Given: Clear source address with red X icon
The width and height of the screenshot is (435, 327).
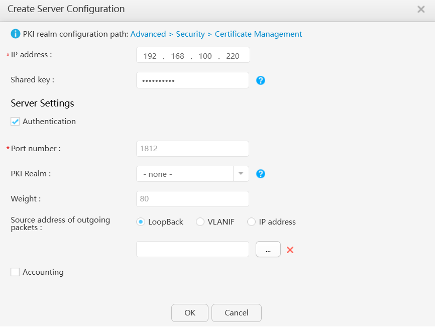Looking at the screenshot, I should [x=290, y=250].
